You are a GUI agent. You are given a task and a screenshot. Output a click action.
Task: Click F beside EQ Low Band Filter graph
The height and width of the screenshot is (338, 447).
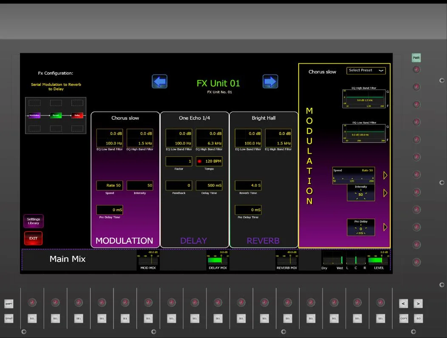(x=388, y=140)
